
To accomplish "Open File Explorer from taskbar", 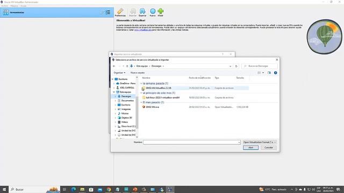I will (x=82, y=189).
